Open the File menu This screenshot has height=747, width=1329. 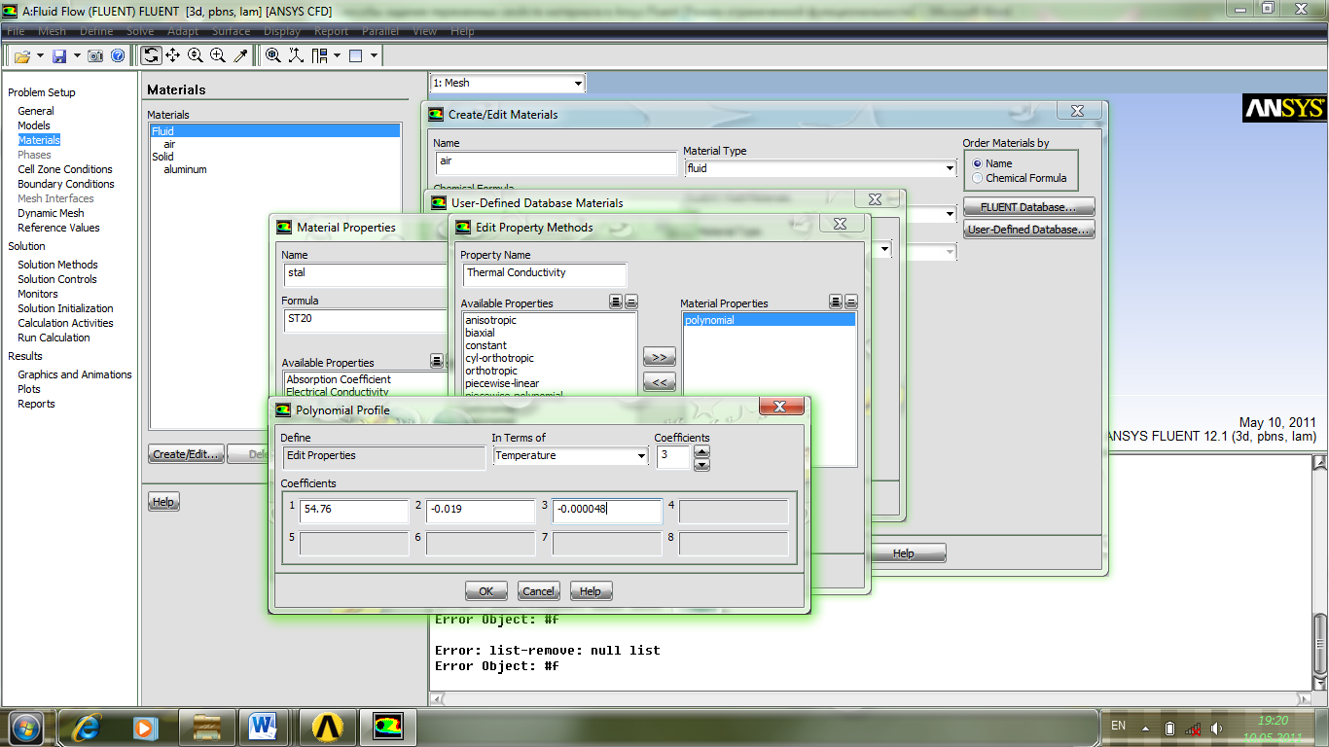point(17,31)
